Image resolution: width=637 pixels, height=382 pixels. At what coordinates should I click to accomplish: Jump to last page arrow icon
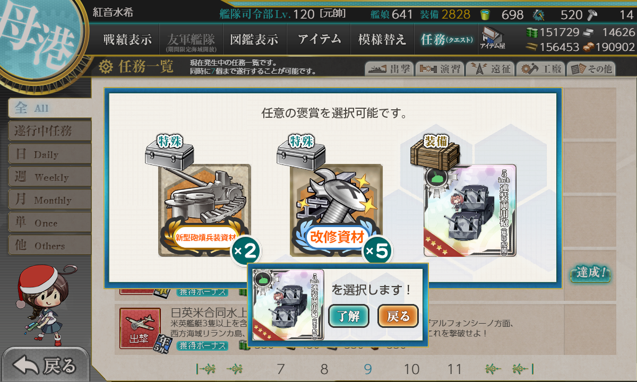(522, 369)
